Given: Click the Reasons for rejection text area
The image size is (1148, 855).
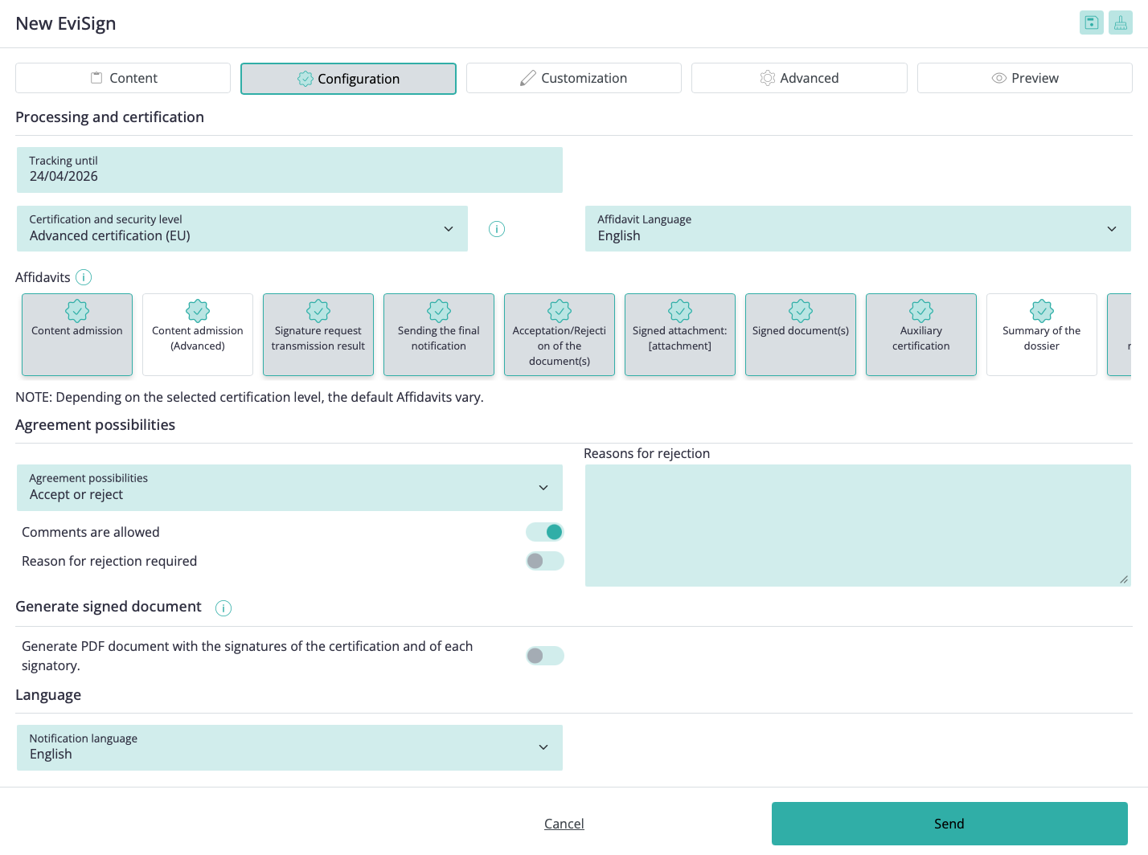Looking at the screenshot, I should coord(858,526).
